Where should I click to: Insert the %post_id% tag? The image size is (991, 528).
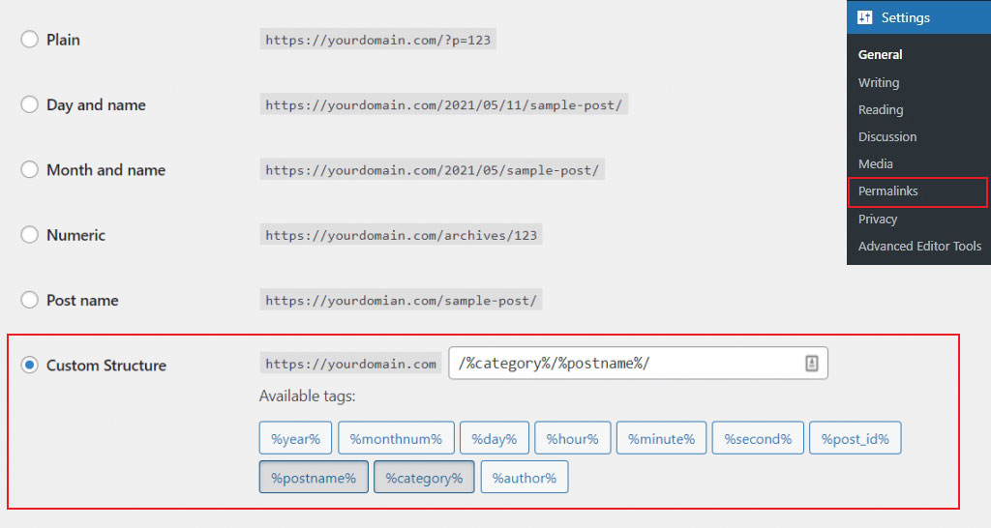(856, 438)
